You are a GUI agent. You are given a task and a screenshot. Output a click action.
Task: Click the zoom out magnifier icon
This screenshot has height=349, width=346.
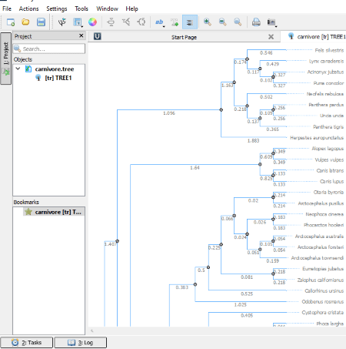point(222,22)
